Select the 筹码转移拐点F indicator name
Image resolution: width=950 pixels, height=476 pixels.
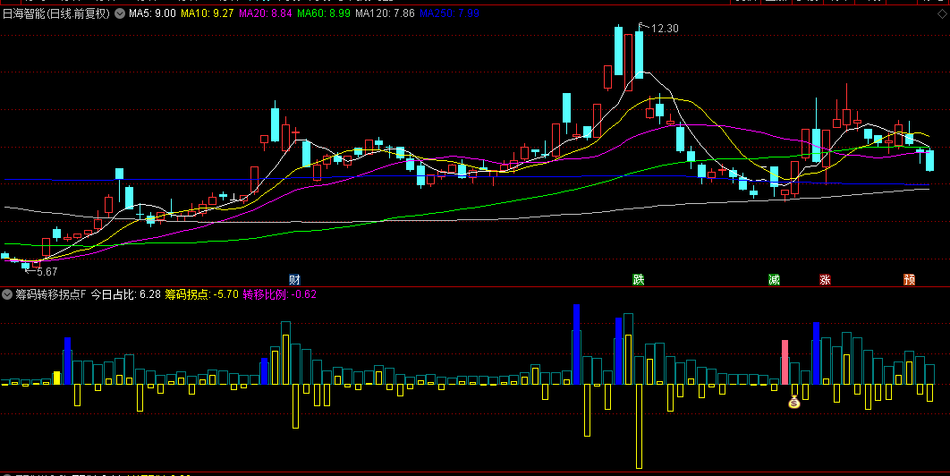[52, 294]
